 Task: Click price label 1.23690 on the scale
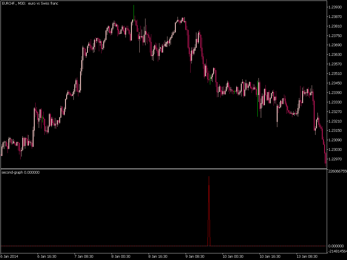tap(335, 45)
